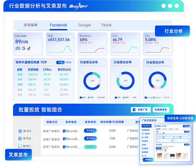196x167 pixels.
Task: Check the 账号A checkbox
Action: (20, 131)
